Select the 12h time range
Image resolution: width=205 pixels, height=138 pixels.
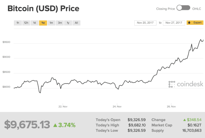tap(26, 23)
